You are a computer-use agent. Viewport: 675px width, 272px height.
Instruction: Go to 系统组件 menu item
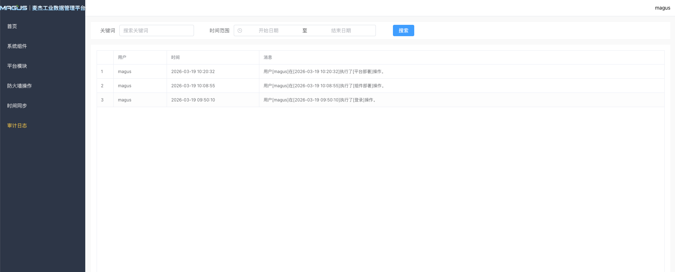[x=17, y=46]
